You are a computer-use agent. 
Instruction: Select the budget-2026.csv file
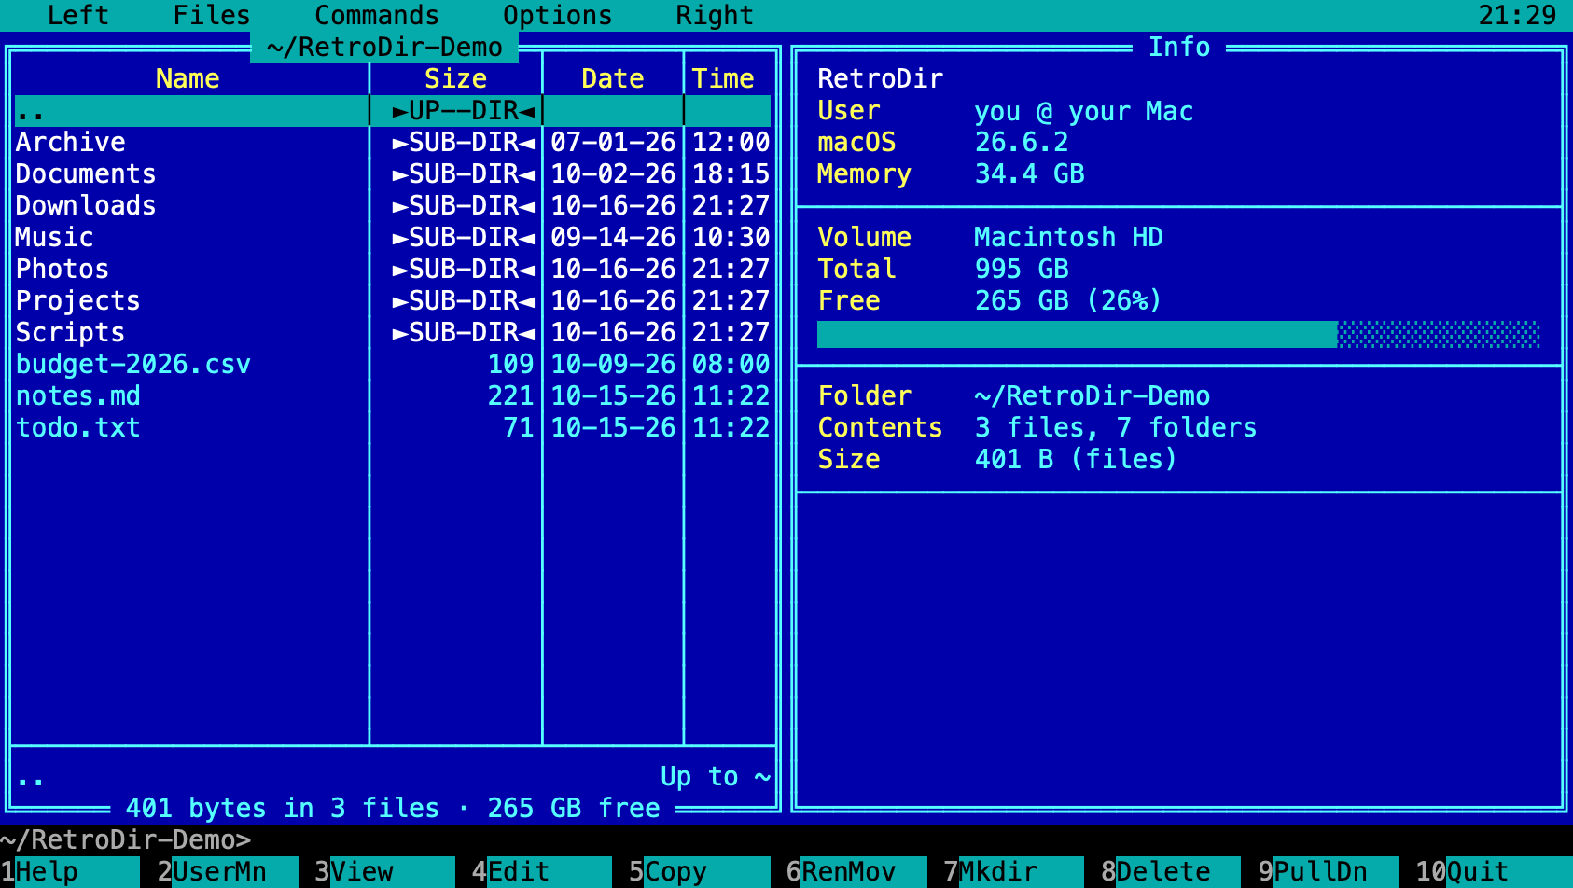point(393,365)
